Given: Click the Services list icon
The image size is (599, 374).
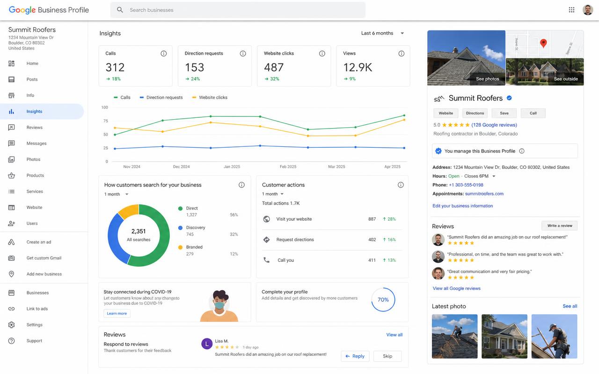Looking at the screenshot, I should (x=11, y=192).
